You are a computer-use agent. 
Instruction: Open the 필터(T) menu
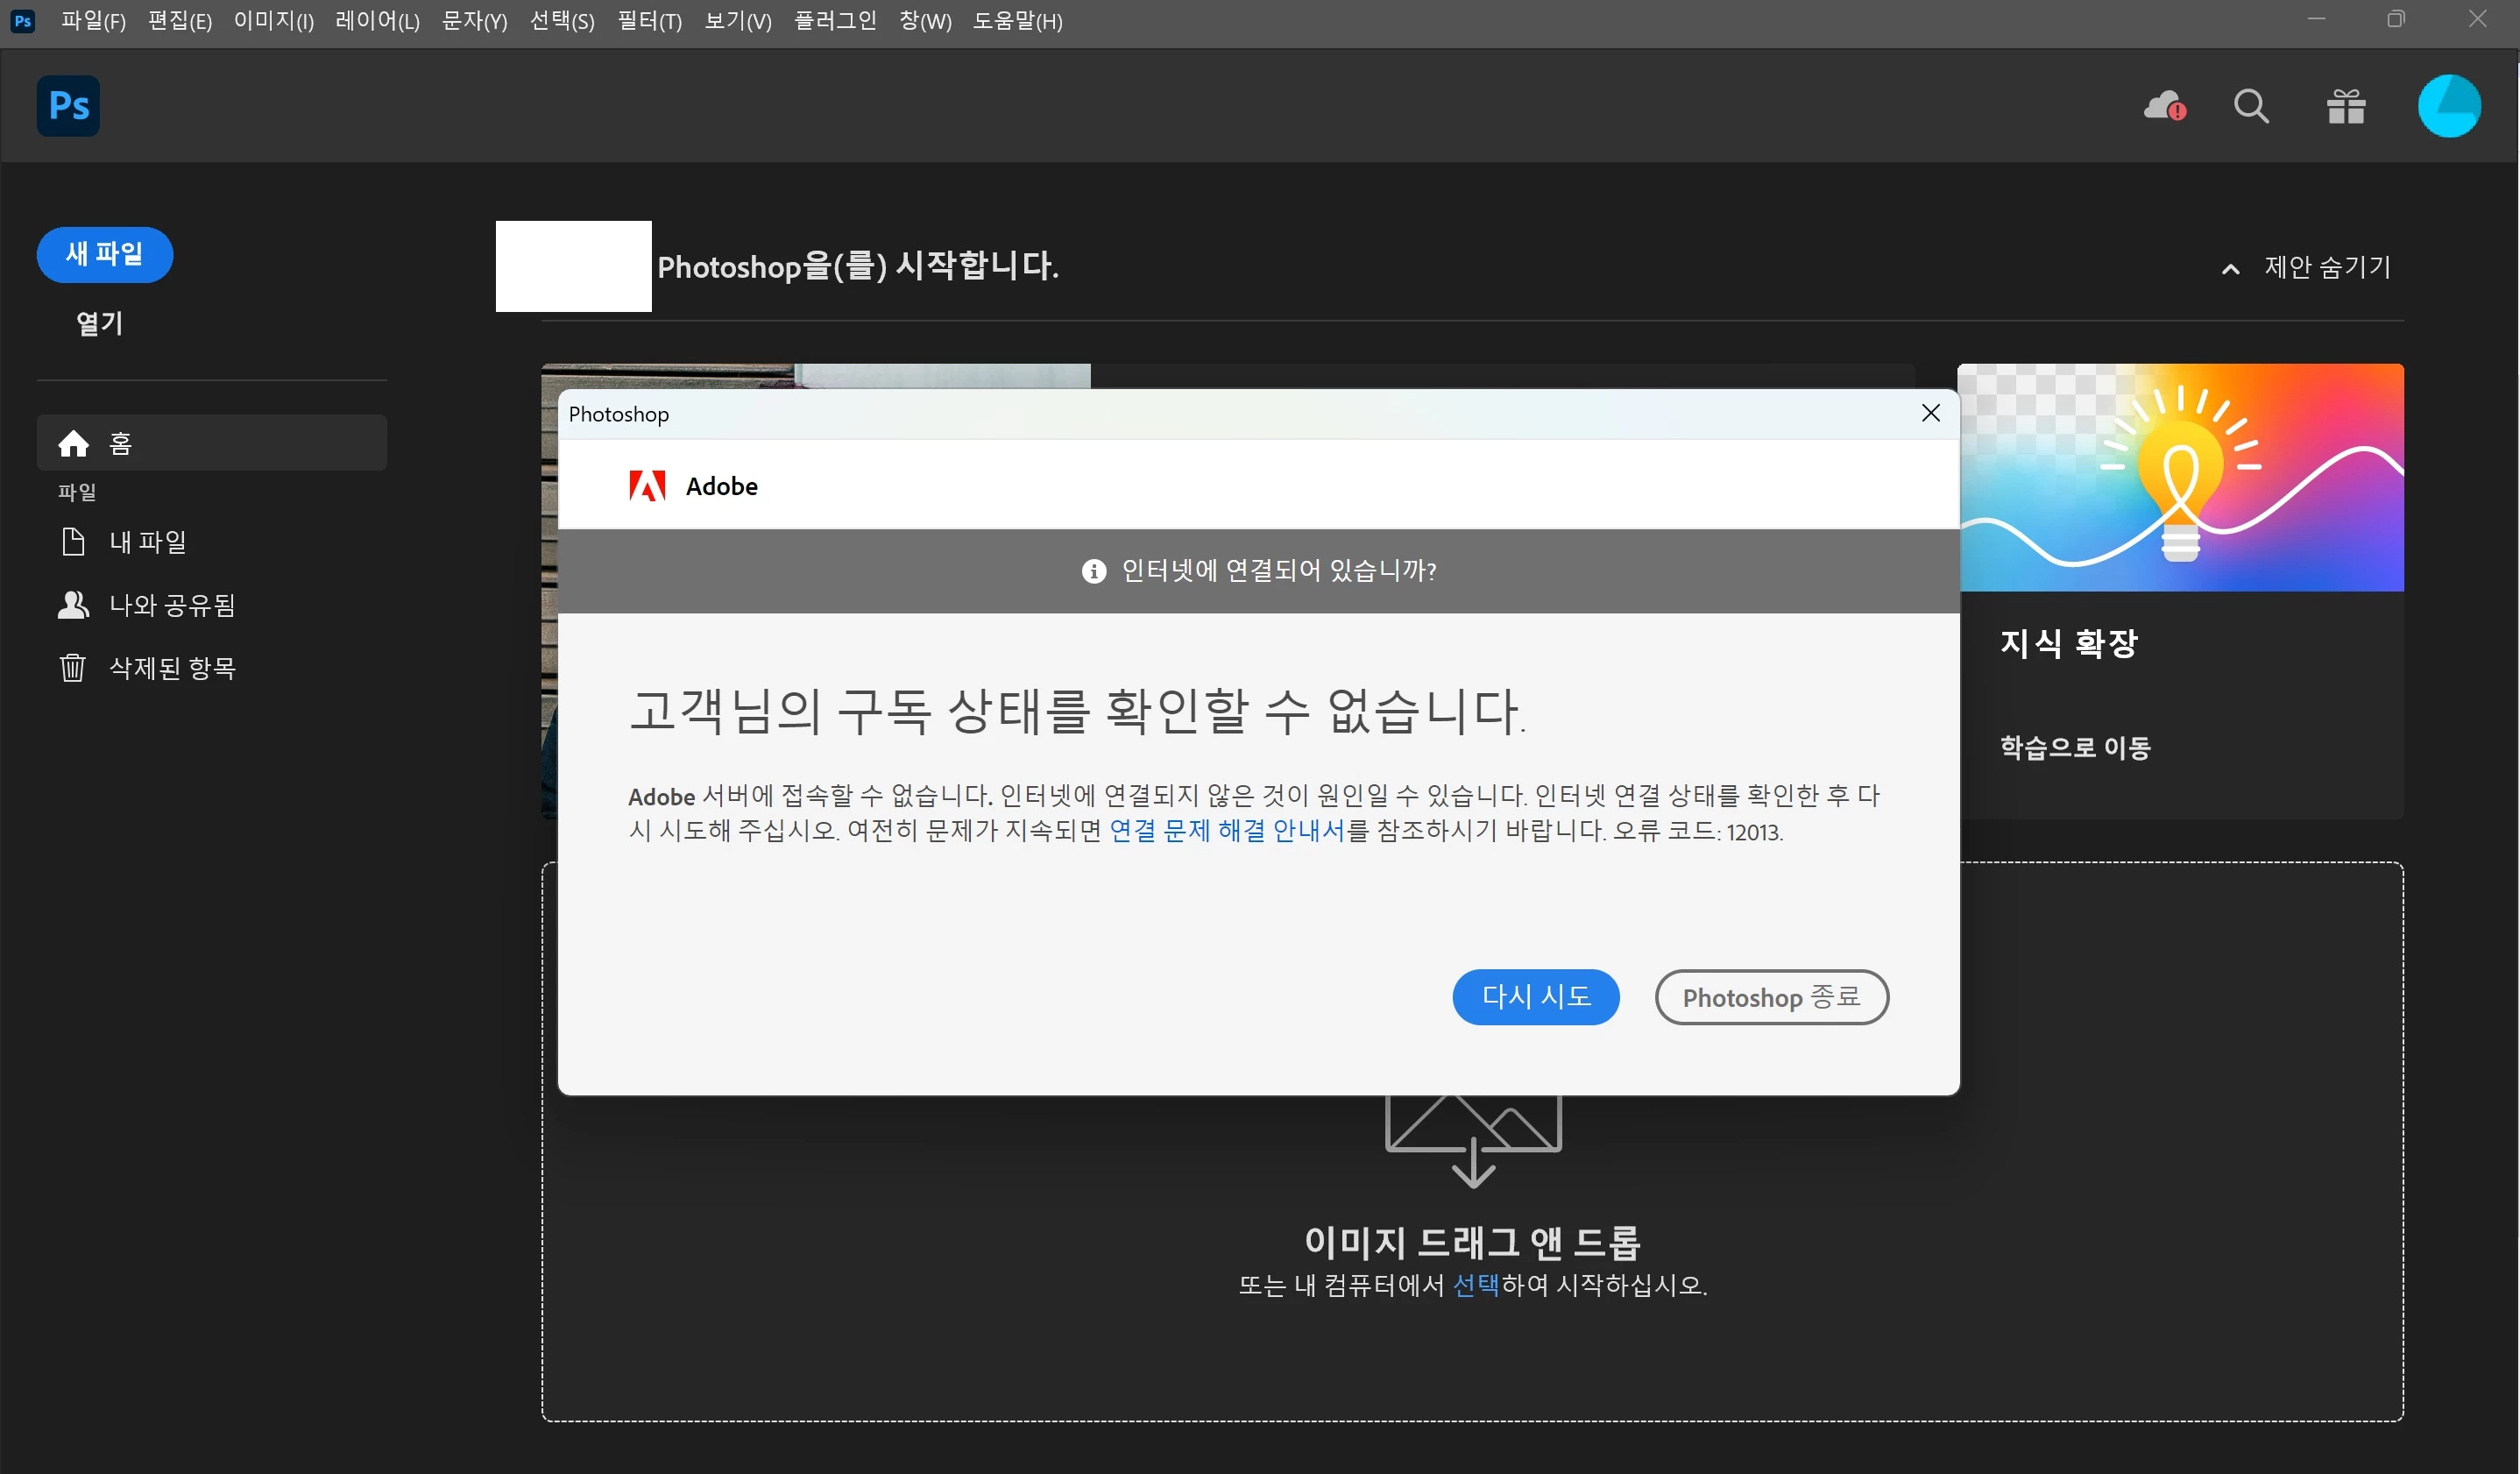[649, 21]
